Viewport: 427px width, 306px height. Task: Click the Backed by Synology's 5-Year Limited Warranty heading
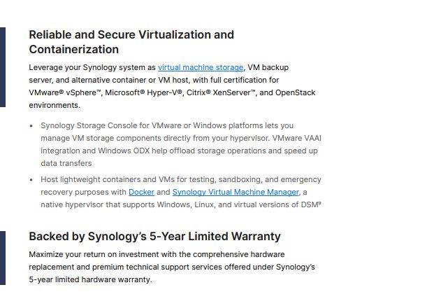coord(154,237)
